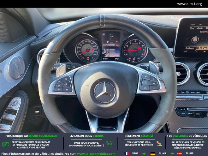Screen dimensions: 208x156
Task: Click the 07:21 time in the instrument cluster
Action: (x=117, y=59)
